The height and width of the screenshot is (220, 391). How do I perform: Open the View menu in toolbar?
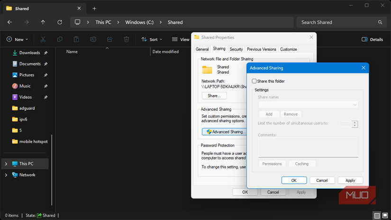[x=181, y=39]
